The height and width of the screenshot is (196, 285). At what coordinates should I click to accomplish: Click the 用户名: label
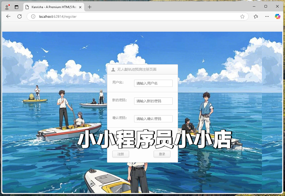click(x=118, y=83)
